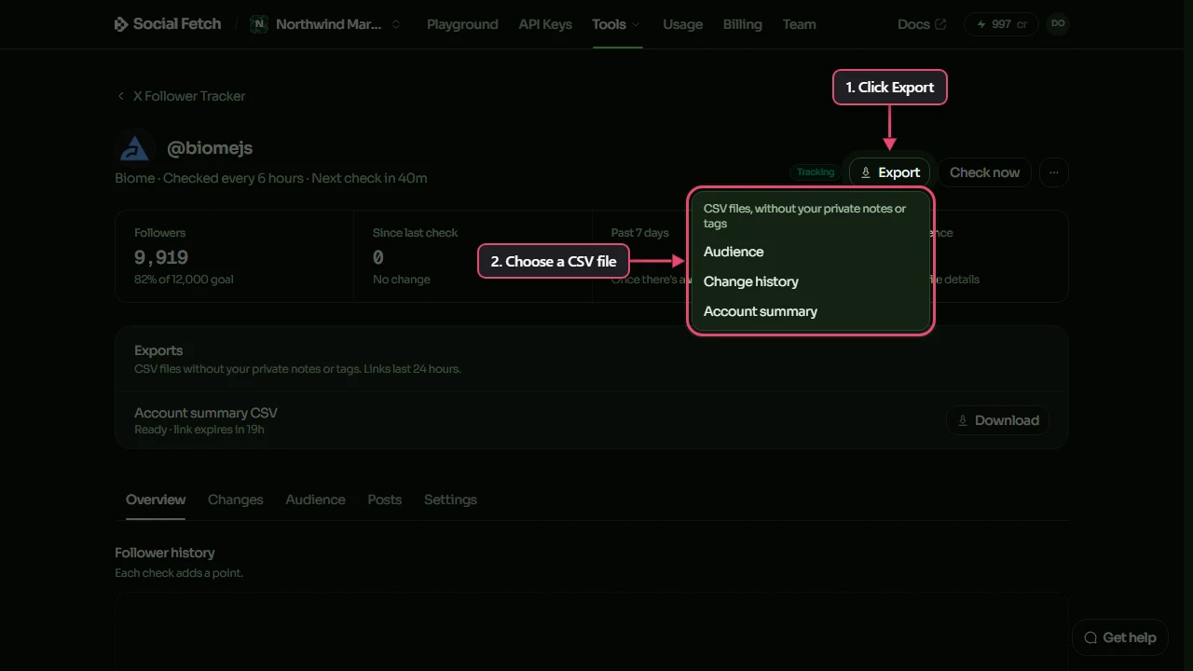Run a check with Check now

tap(984, 172)
